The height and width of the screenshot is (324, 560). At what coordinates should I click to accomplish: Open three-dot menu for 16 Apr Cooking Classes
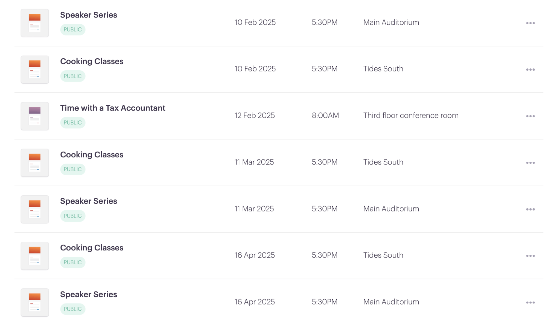pyautogui.click(x=530, y=256)
